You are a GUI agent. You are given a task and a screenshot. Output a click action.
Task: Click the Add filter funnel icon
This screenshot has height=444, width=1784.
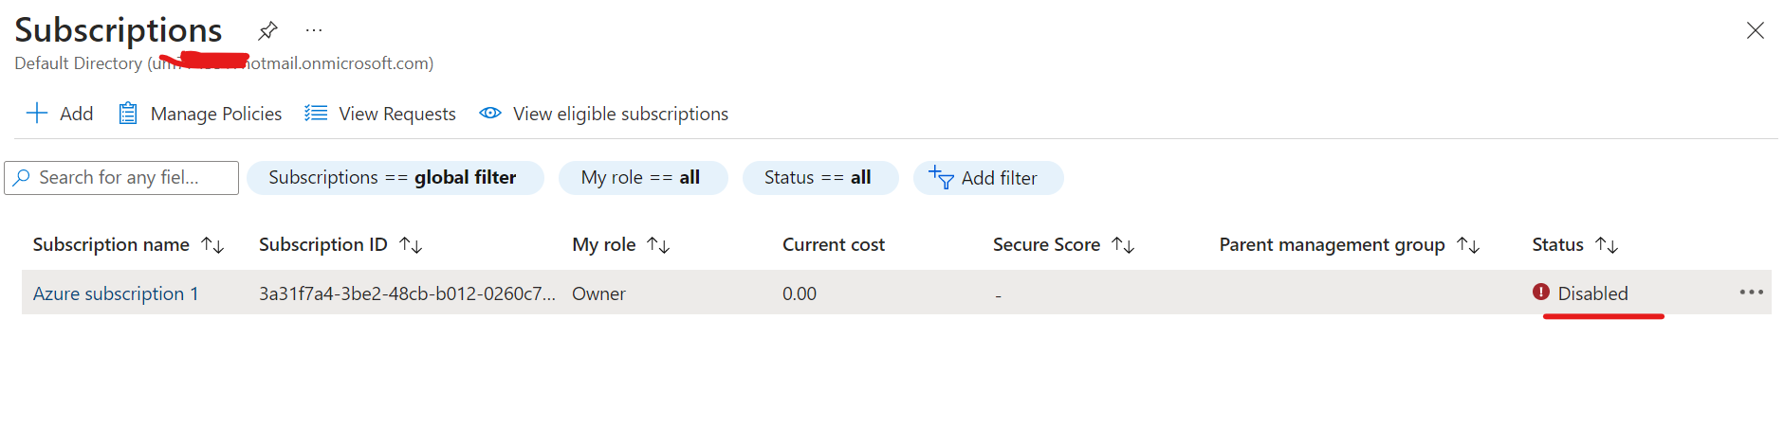pos(941,177)
